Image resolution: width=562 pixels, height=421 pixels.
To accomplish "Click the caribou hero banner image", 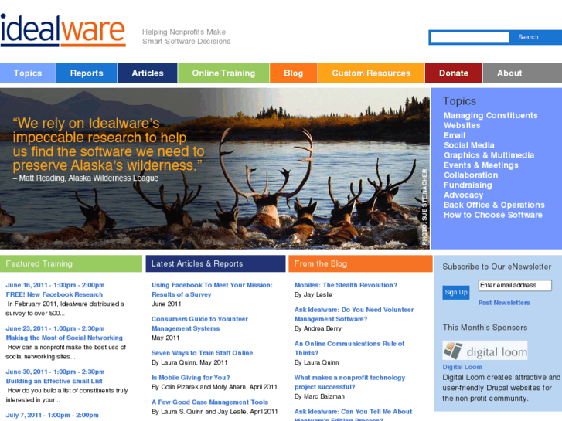I will 215,168.
